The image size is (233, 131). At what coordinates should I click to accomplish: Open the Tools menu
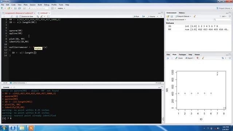point(61,5)
